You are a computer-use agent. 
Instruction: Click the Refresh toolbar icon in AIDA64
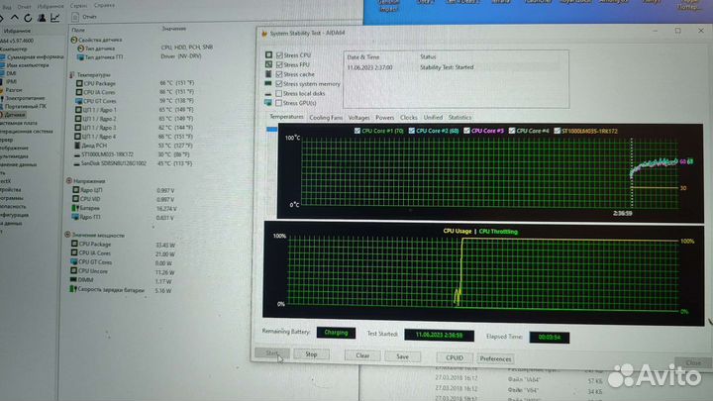(28, 18)
